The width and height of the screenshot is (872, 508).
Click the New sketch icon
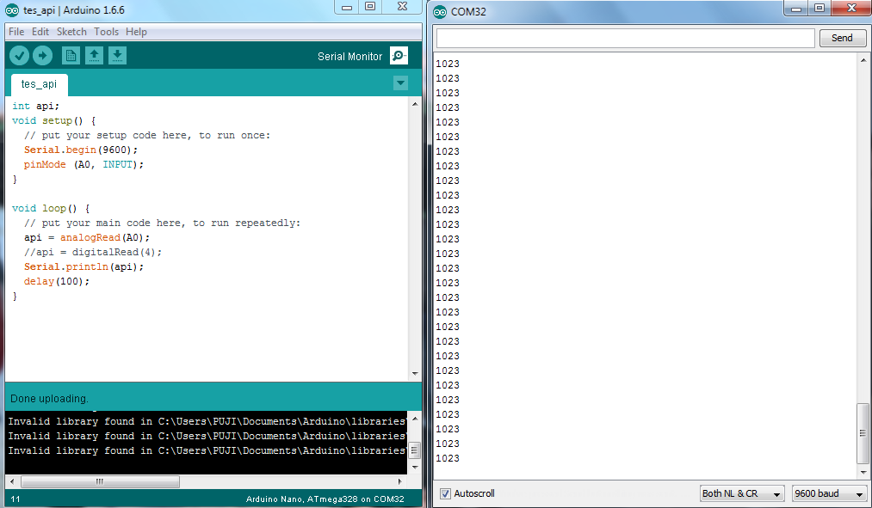click(71, 56)
